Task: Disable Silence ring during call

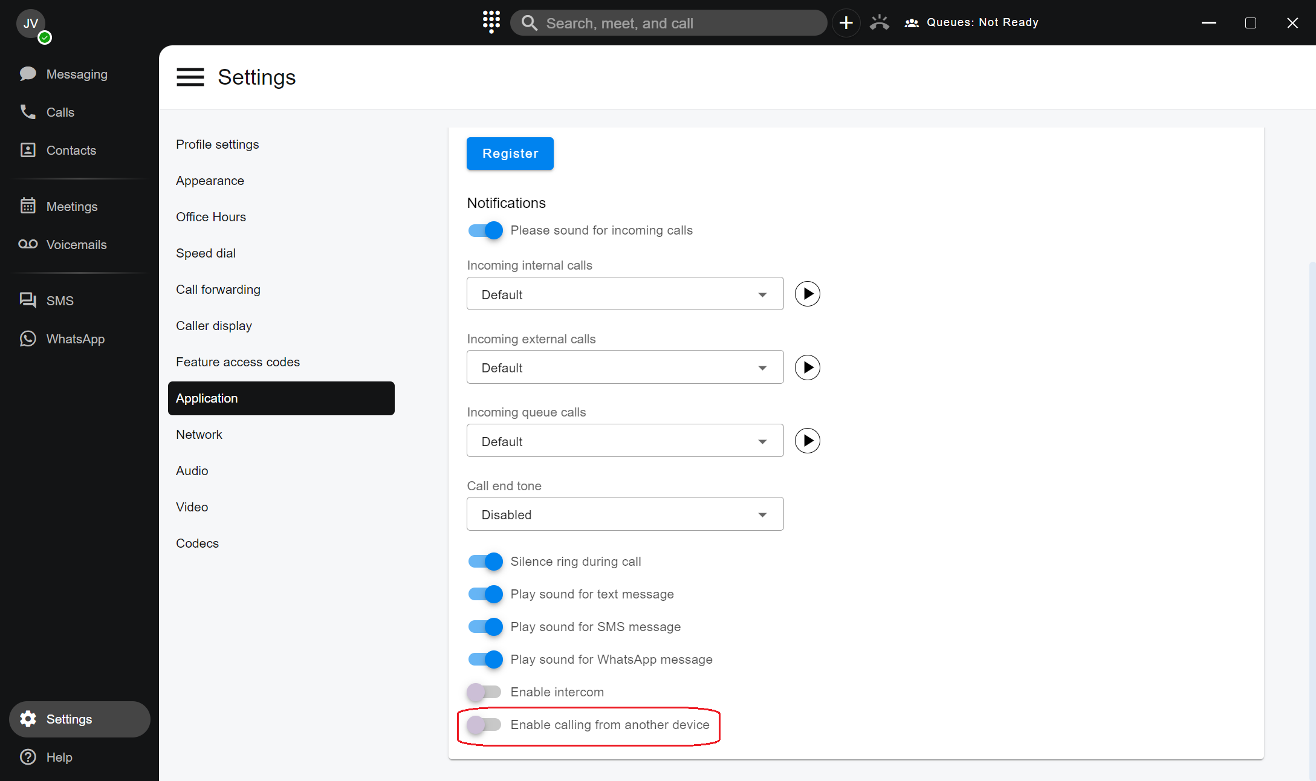Action: click(485, 562)
